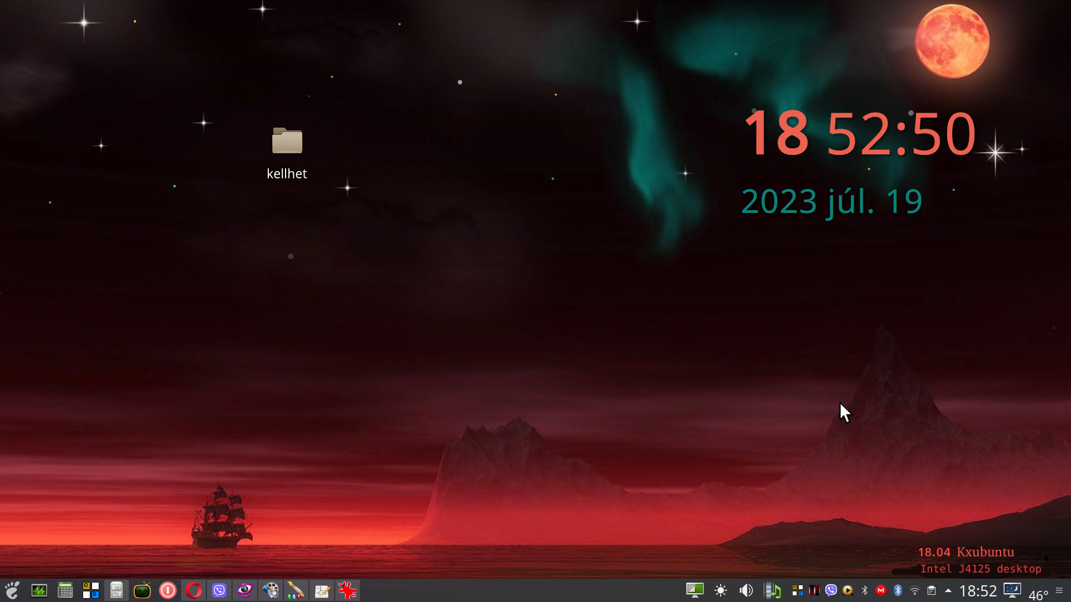
Task: Launch the red splat icon application
Action: click(348, 590)
